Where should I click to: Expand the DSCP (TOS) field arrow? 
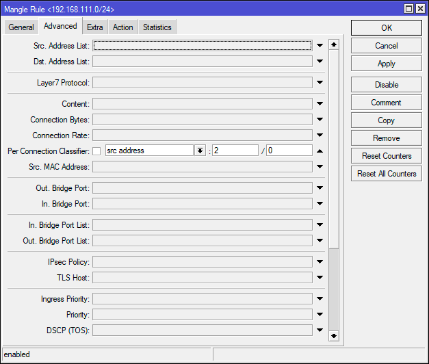pos(320,330)
